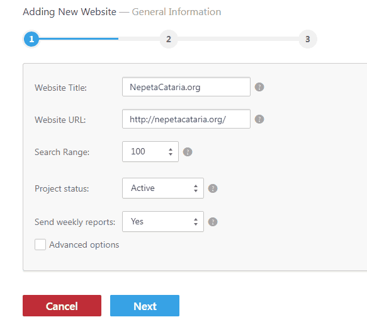Viewport: 367px width, 334px height.
Task: Show help for Send weekly reports
Action: [213, 222]
